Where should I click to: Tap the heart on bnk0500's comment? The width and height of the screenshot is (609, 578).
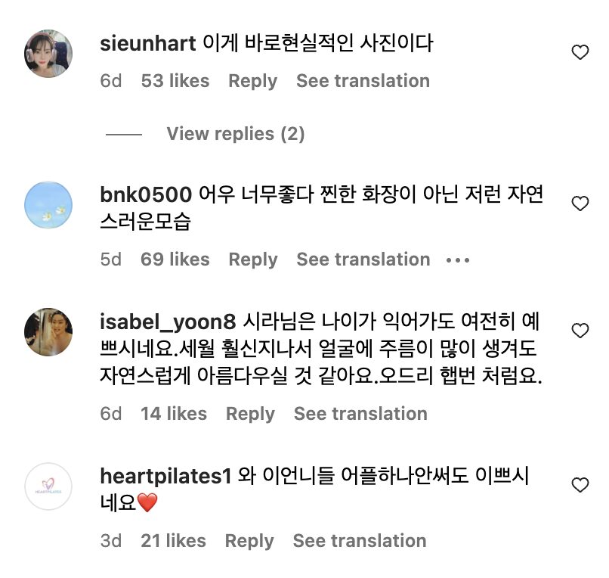[x=580, y=204]
